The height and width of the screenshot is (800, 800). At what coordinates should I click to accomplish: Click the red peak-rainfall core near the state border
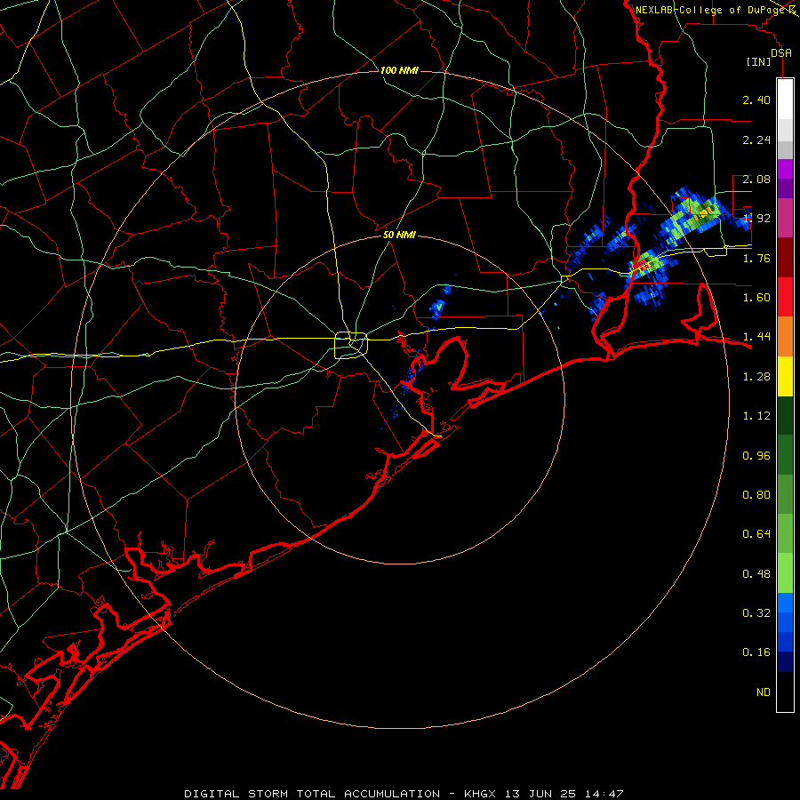pos(643,265)
